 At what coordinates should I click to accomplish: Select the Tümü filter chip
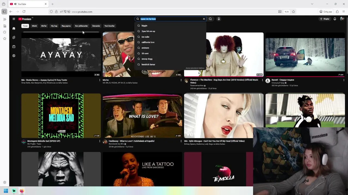pyautogui.click(x=25, y=26)
